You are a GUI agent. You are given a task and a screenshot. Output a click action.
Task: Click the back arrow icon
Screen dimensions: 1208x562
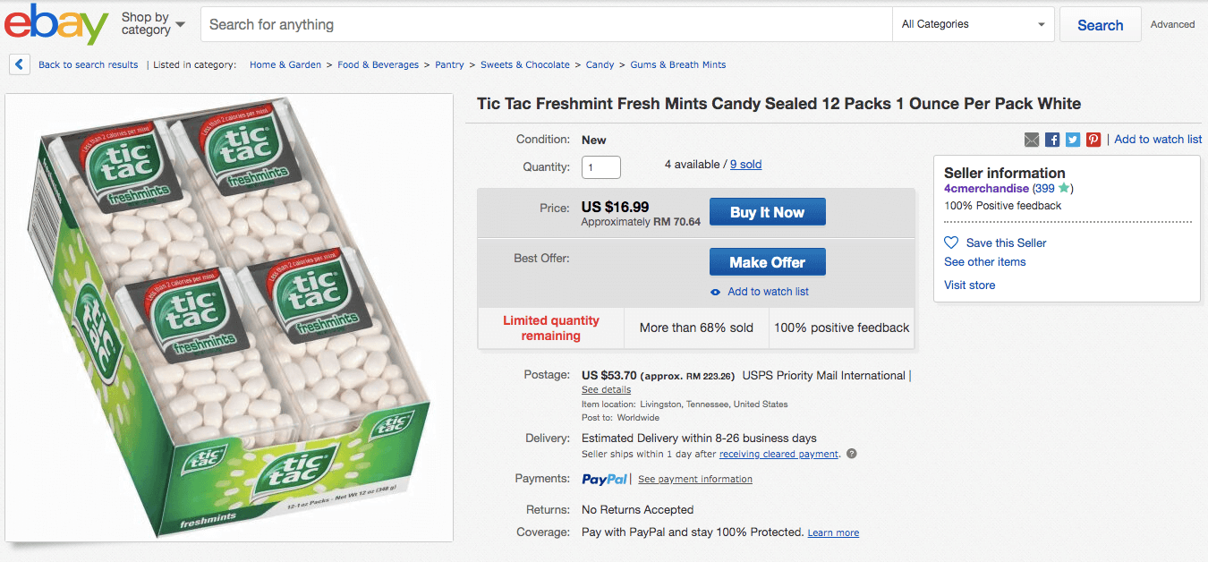tap(20, 64)
